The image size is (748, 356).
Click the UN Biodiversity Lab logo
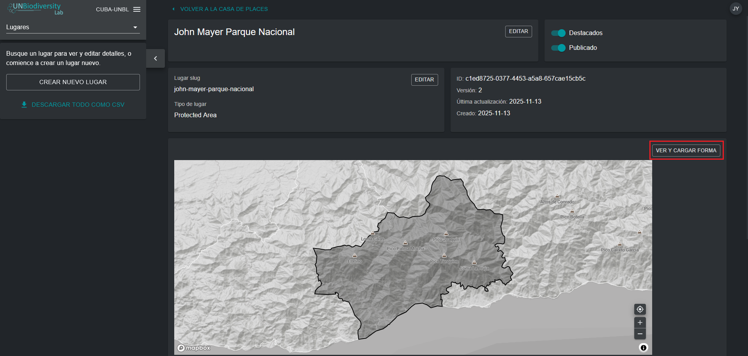point(35,9)
